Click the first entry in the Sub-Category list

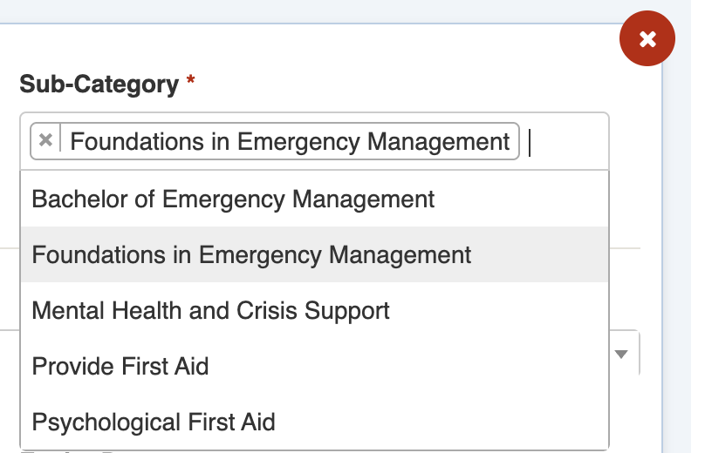coord(233,199)
